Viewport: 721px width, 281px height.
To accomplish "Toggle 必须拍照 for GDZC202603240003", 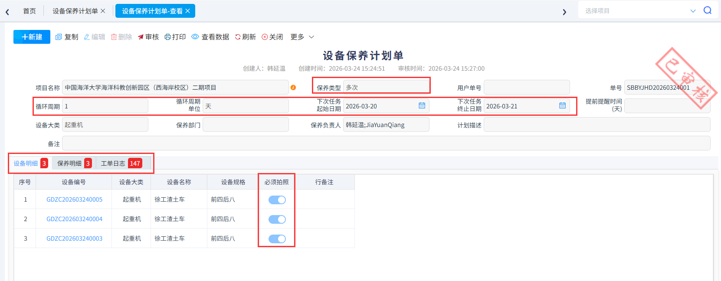I will click(277, 239).
